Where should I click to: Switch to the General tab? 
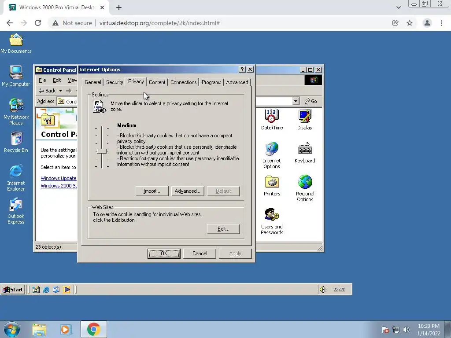pyautogui.click(x=92, y=82)
